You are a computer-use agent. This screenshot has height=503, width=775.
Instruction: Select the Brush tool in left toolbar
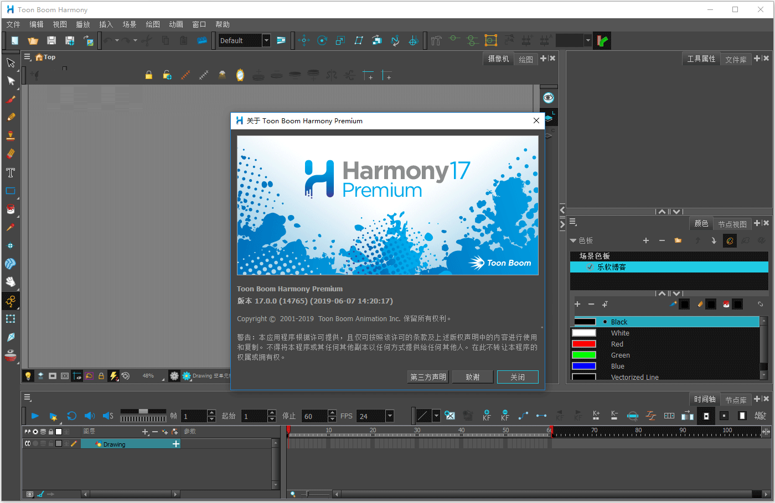click(11, 99)
